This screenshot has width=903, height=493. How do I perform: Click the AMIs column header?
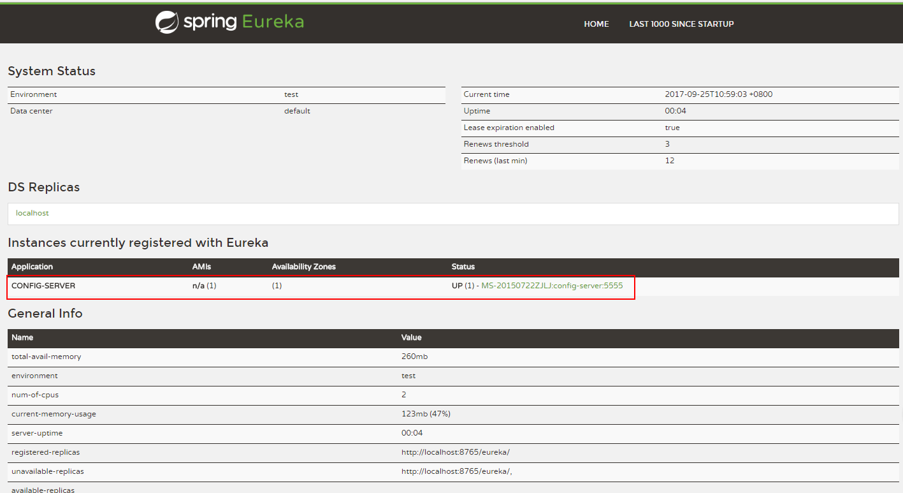click(x=201, y=267)
